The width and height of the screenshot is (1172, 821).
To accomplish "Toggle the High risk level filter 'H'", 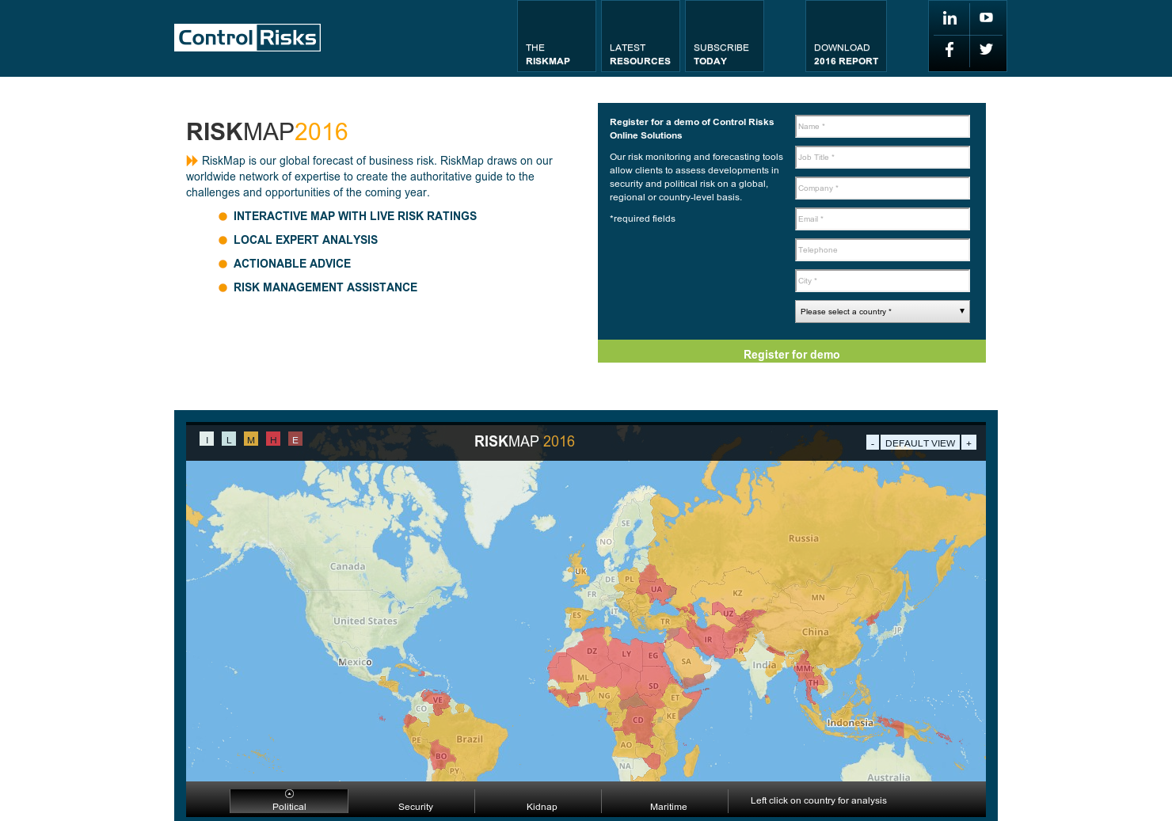I will point(273,439).
